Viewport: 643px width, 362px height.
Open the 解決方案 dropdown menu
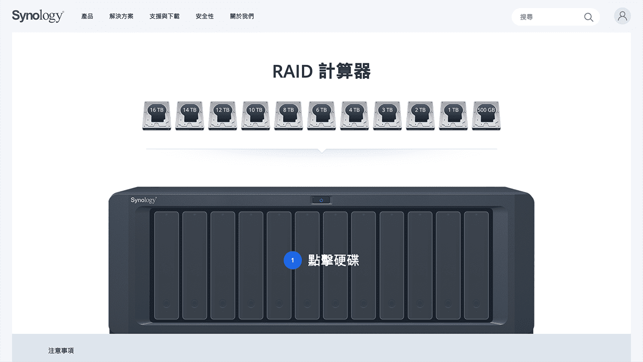tap(121, 16)
